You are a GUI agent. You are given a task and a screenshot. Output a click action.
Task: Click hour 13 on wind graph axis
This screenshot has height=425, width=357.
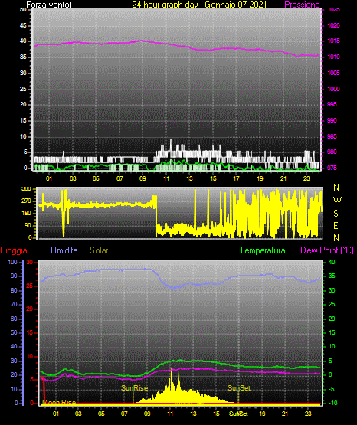(189, 178)
